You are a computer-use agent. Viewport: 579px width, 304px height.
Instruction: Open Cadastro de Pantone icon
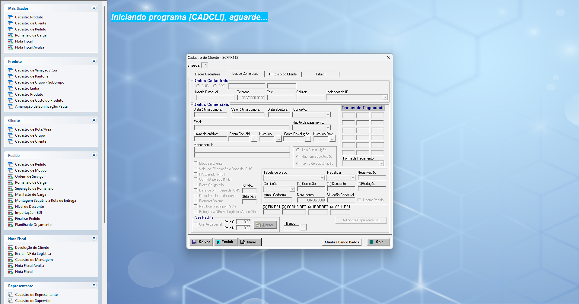[x=11, y=76]
